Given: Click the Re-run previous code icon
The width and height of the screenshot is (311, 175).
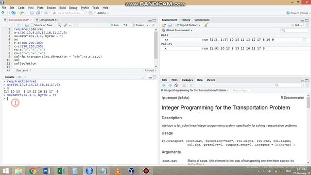Looking at the screenshot, I should pos(125,25).
